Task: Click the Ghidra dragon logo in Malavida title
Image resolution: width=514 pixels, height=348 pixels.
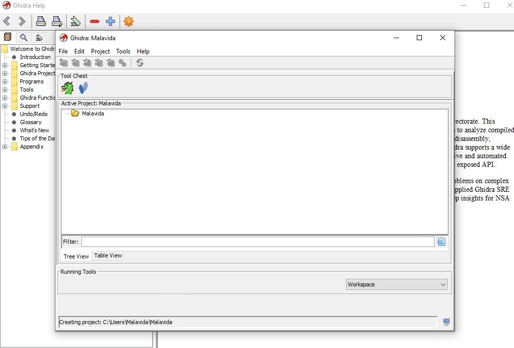Action: point(64,38)
